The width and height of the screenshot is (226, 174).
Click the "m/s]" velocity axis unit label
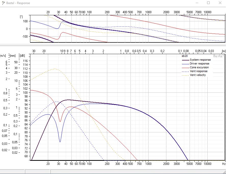(x=3, y=56)
